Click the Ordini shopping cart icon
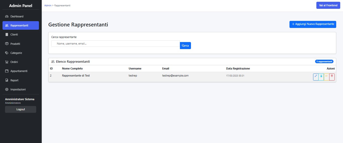Image resolution: width=343 pixels, height=143 pixels. click(7, 62)
